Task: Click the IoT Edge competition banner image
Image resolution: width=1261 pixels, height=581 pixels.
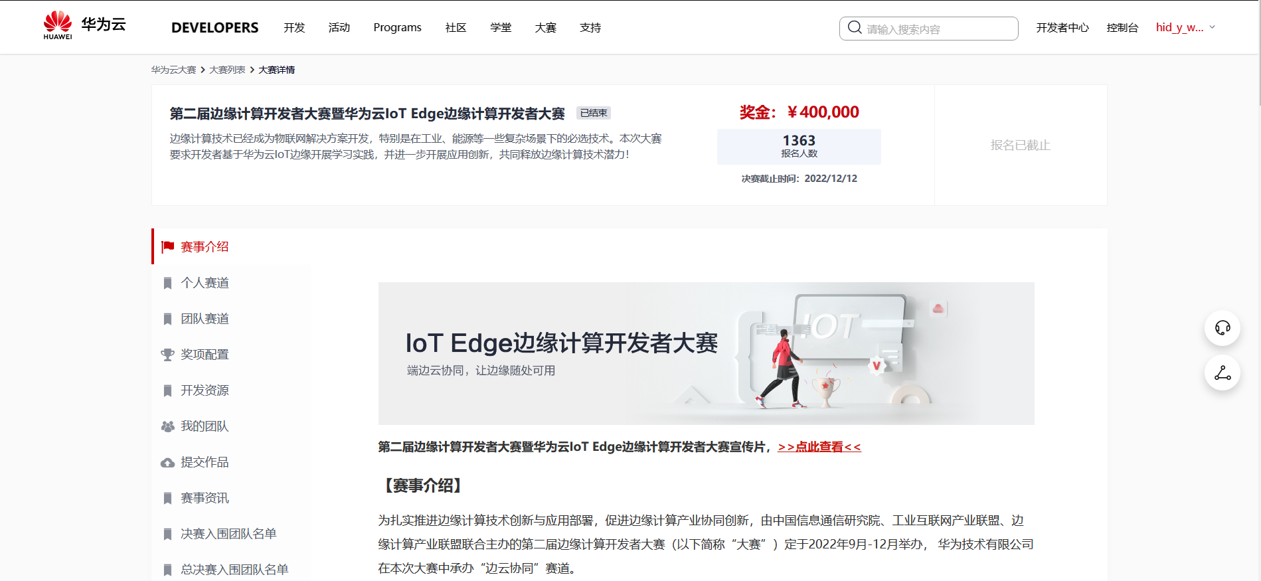Action: (x=707, y=353)
